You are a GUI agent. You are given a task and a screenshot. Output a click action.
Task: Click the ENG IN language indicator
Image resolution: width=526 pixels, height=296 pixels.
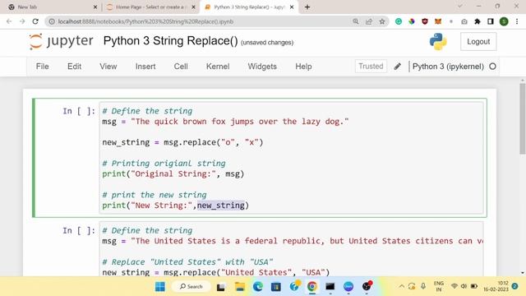(x=438, y=286)
